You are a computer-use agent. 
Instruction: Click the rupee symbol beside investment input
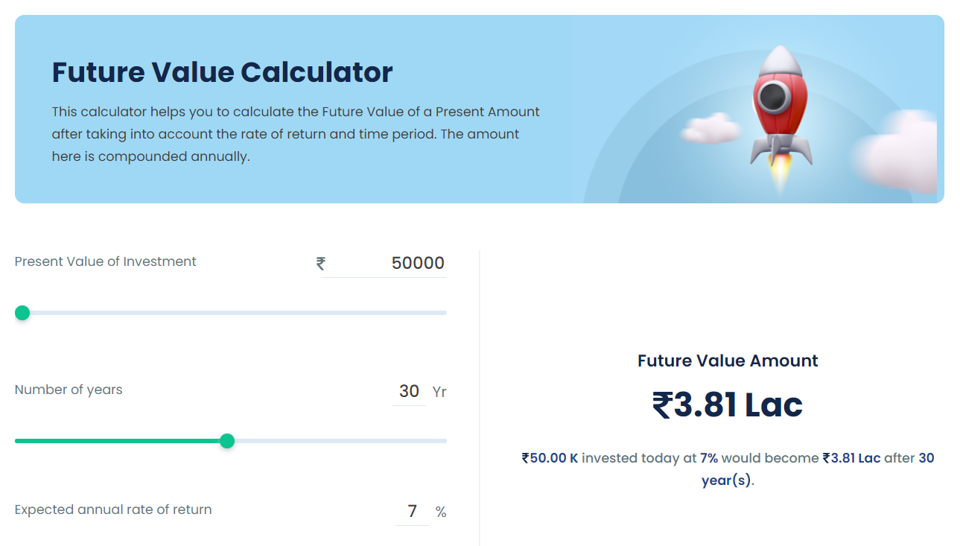321,263
